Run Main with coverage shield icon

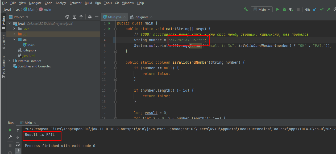pos(291,9)
